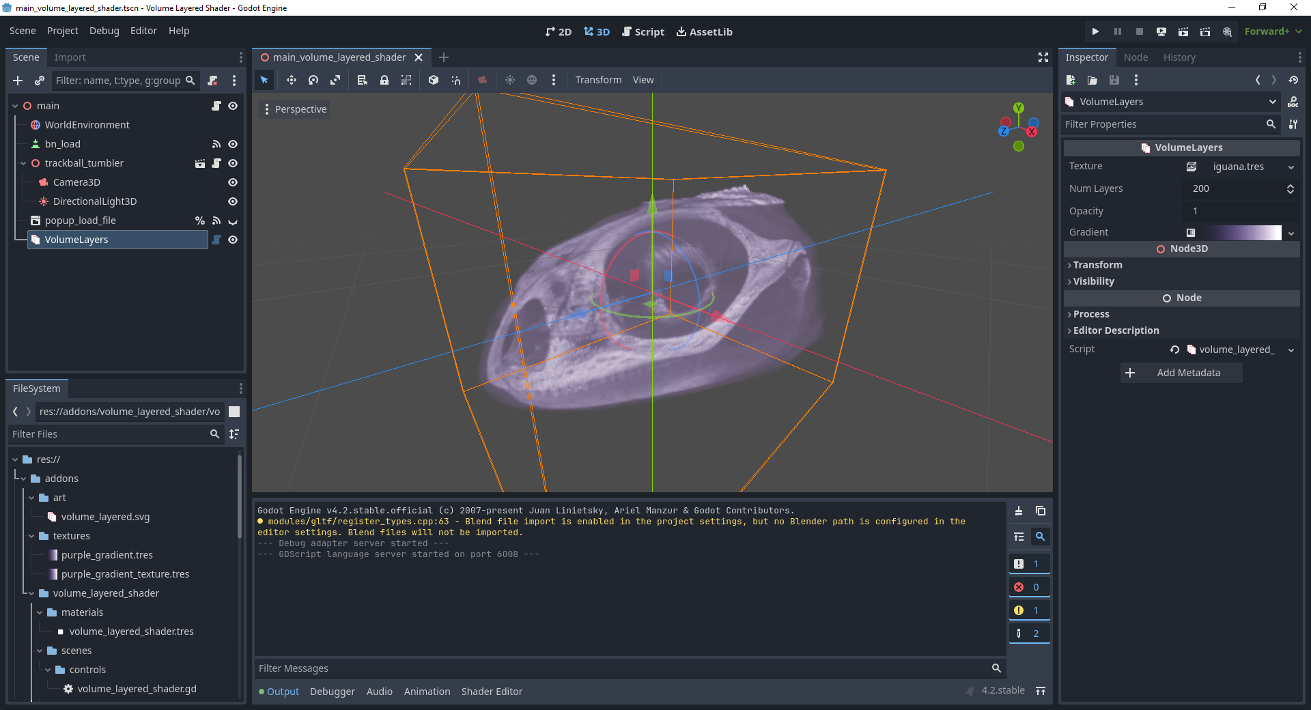Image resolution: width=1311 pixels, height=710 pixels.
Task: Open object history list
Action: pos(1293,80)
